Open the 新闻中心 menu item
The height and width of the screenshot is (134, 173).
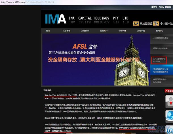pos(160,31)
